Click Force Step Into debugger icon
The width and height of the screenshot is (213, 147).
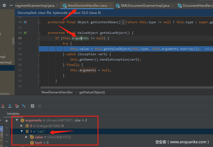pos(3,106)
